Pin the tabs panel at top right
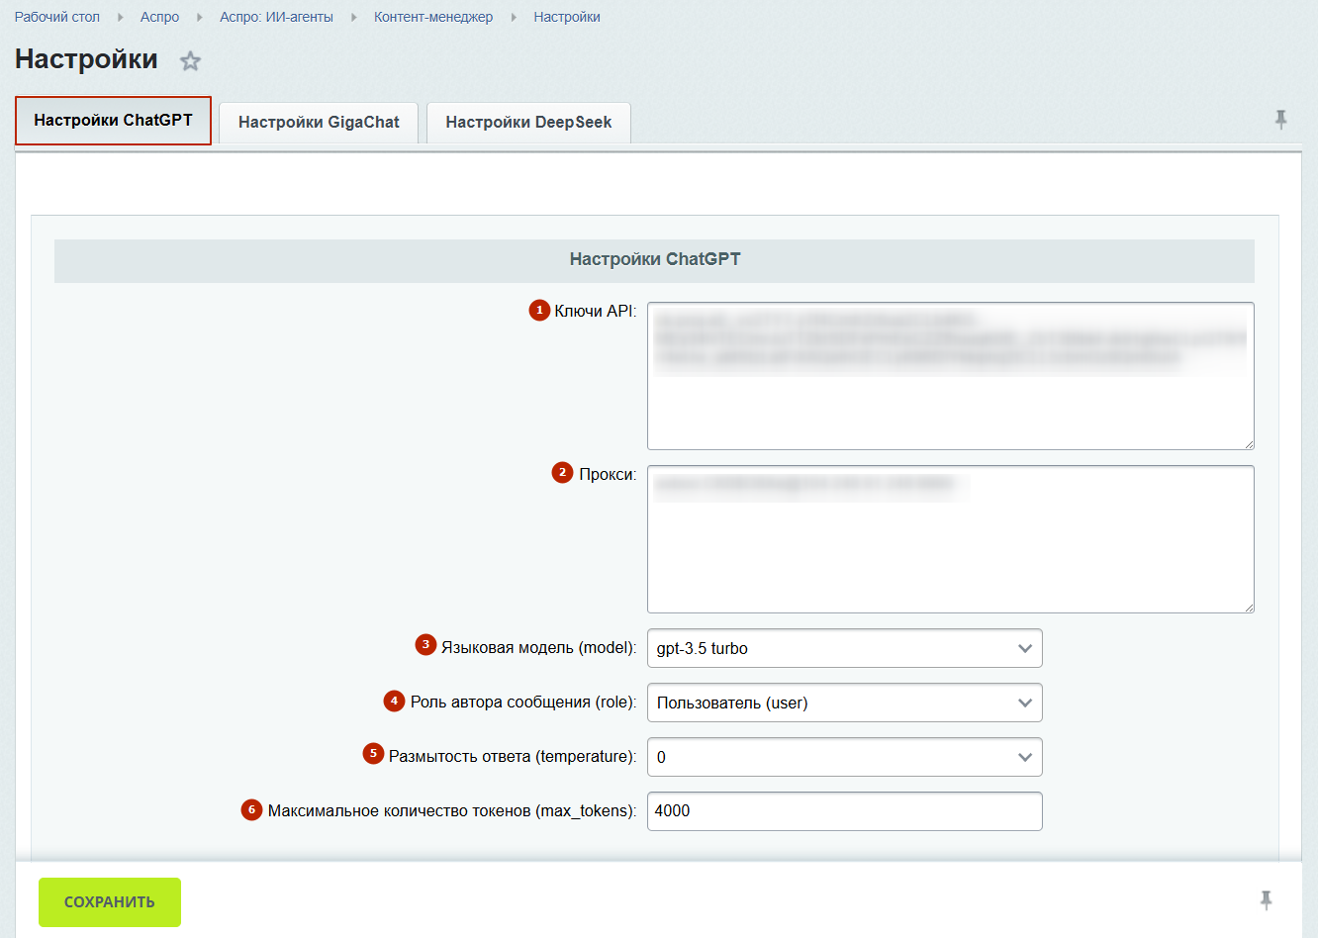The height and width of the screenshot is (938, 1318). (x=1280, y=120)
